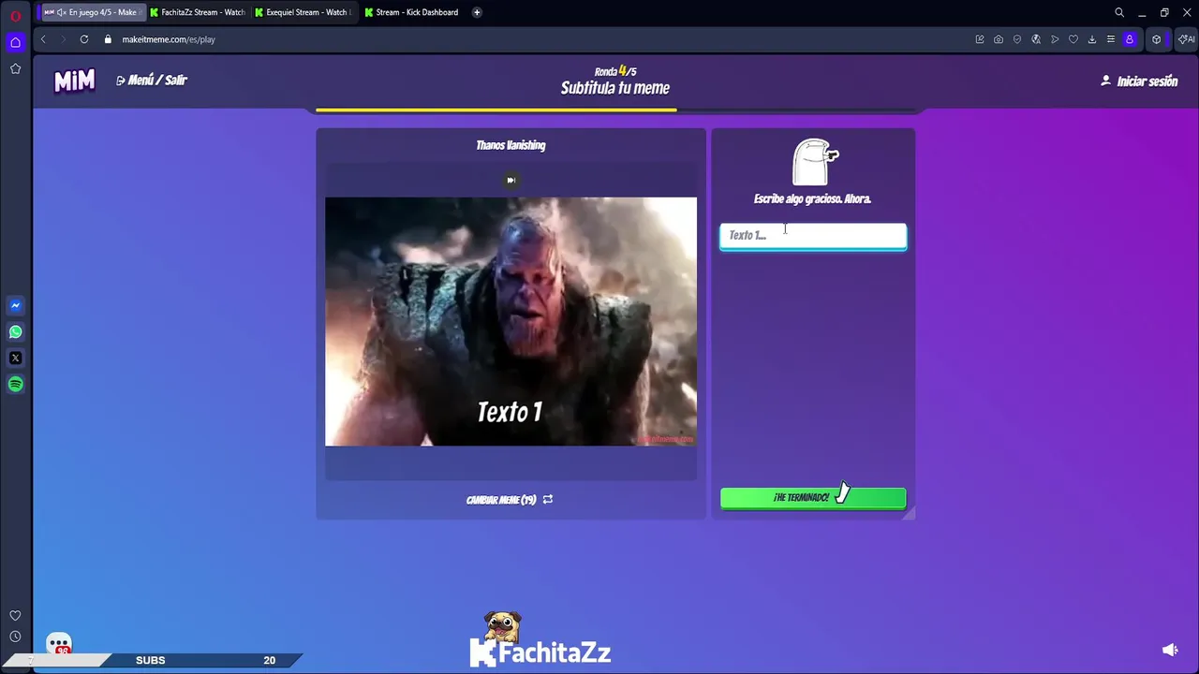Click the 'Thanos Vanishing' meme title
The width and height of the screenshot is (1199, 674).
(x=511, y=145)
